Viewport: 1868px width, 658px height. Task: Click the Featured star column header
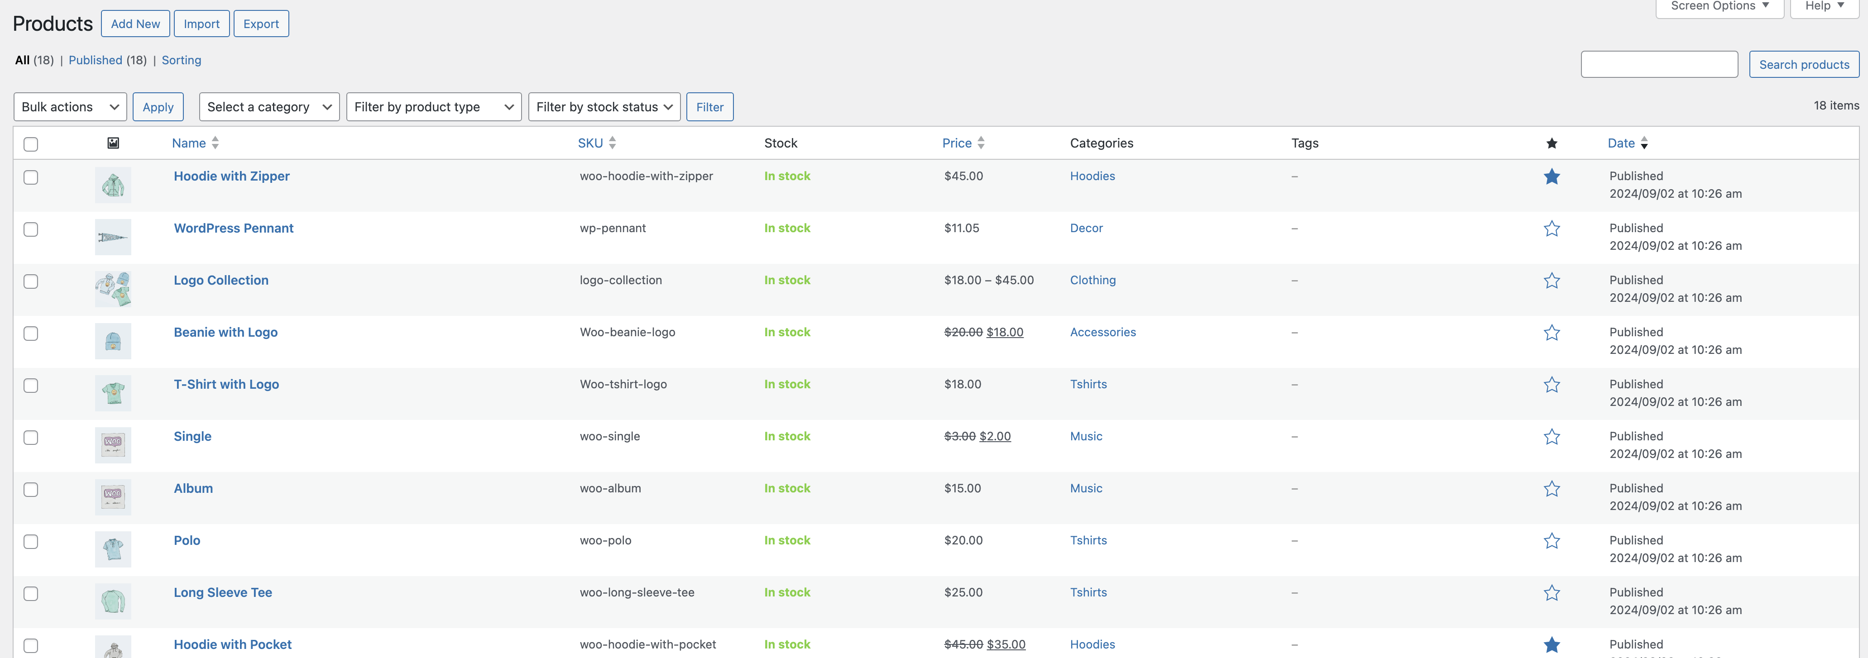coord(1551,143)
